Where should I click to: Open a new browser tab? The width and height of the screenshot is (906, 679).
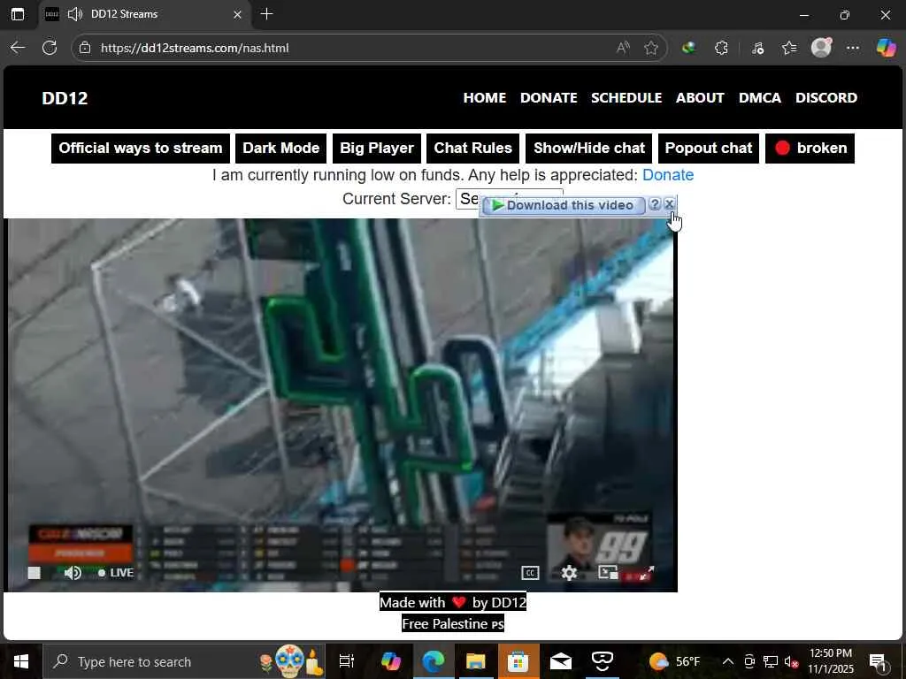tap(266, 14)
